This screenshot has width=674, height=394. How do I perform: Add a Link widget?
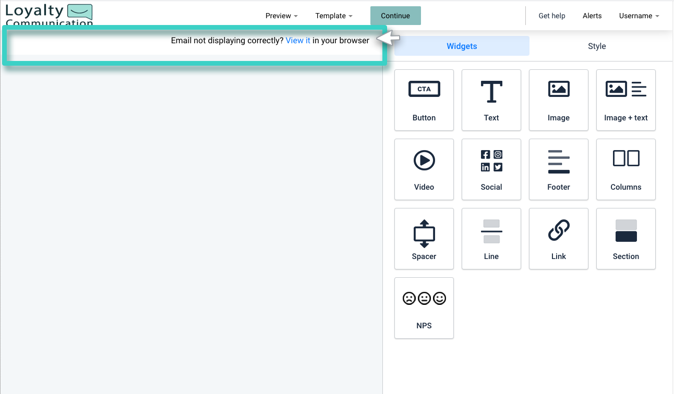tap(558, 239)
